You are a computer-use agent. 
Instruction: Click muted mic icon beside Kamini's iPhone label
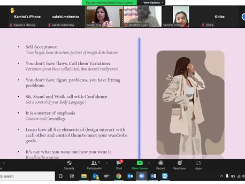click(x=11, y=25)
